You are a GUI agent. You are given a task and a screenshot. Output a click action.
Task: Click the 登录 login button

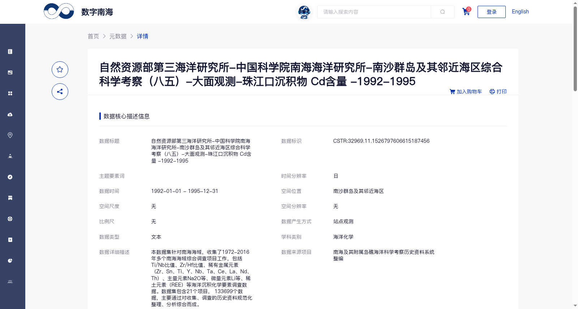tap(492, 12)
